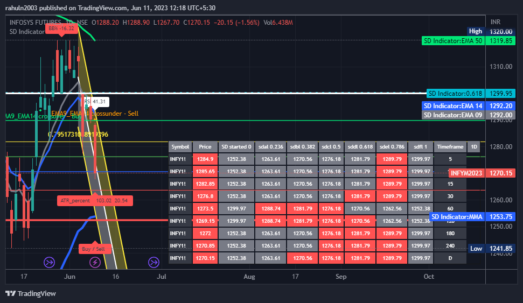The height and width of the screenshot is (303, 523).
Task: Click the SD started 0 table header
Action: [x=236, y=147]
